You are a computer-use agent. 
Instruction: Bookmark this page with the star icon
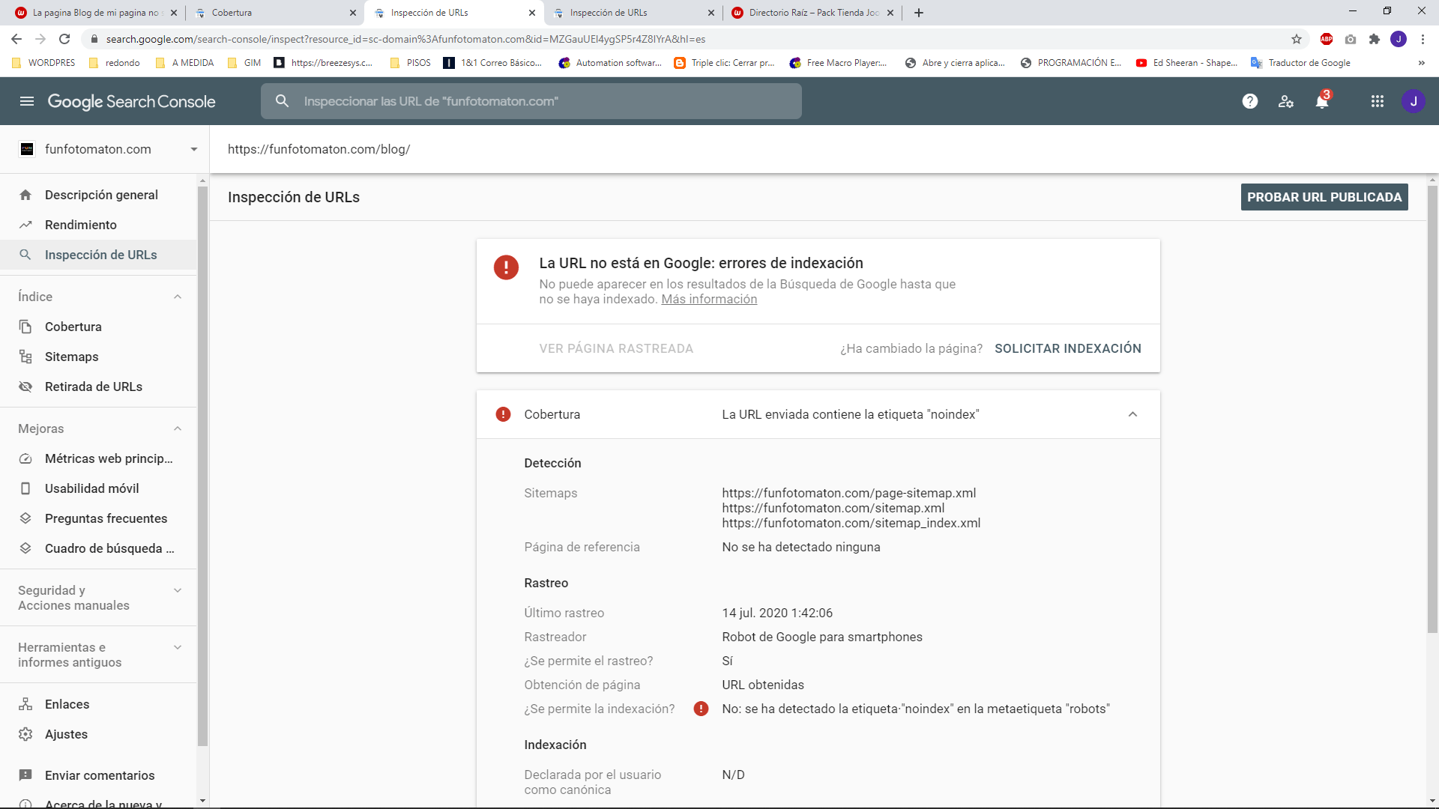click(x=1297, y=39)
